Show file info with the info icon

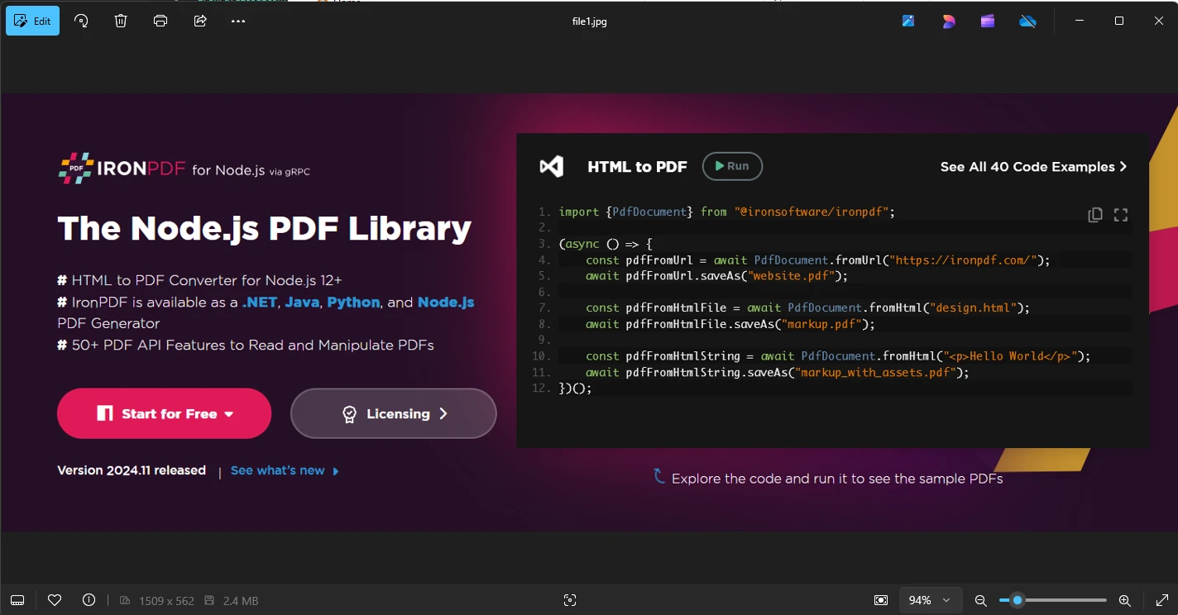89,600
